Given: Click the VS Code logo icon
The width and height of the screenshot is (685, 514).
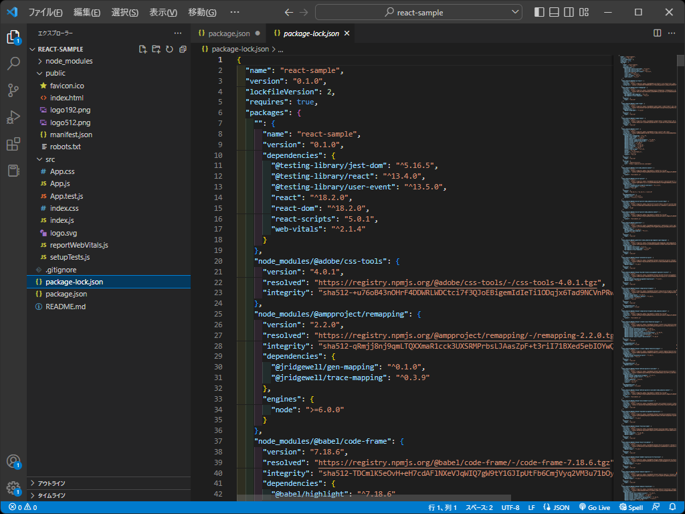Looking at the screenshot, I should [x=12, y=12].
